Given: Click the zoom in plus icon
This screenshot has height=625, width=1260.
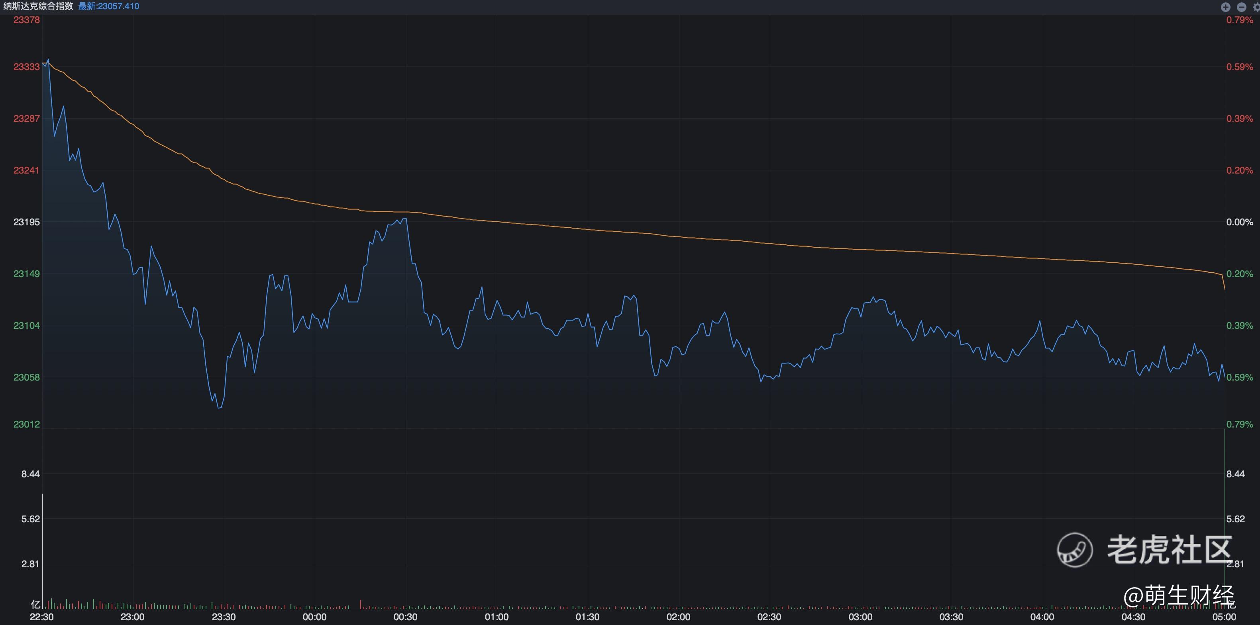Looking at the screenshot, I should point(1225,7).
